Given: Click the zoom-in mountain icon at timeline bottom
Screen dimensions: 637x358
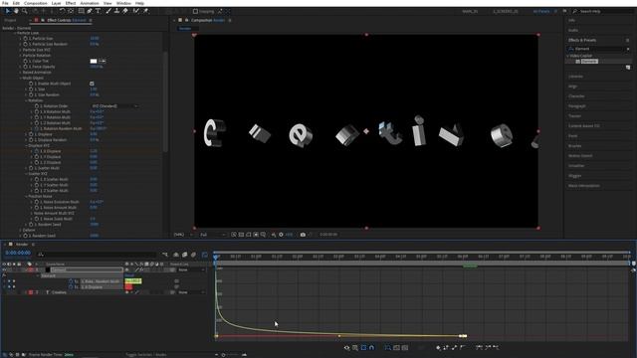Looking at the screenshot, I should point(244,355).
